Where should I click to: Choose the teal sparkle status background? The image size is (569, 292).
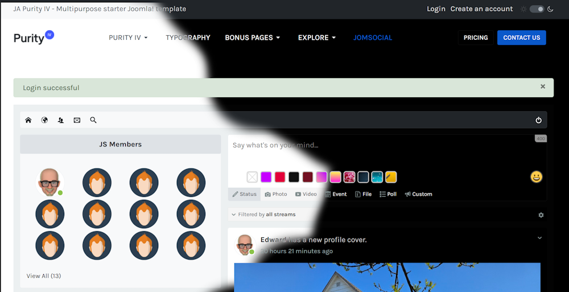pyautogui.click(x=377, y=177)
